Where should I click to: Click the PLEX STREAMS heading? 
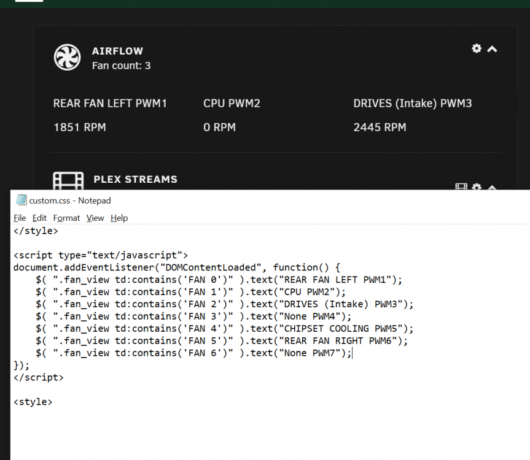[x=136, y=179]
